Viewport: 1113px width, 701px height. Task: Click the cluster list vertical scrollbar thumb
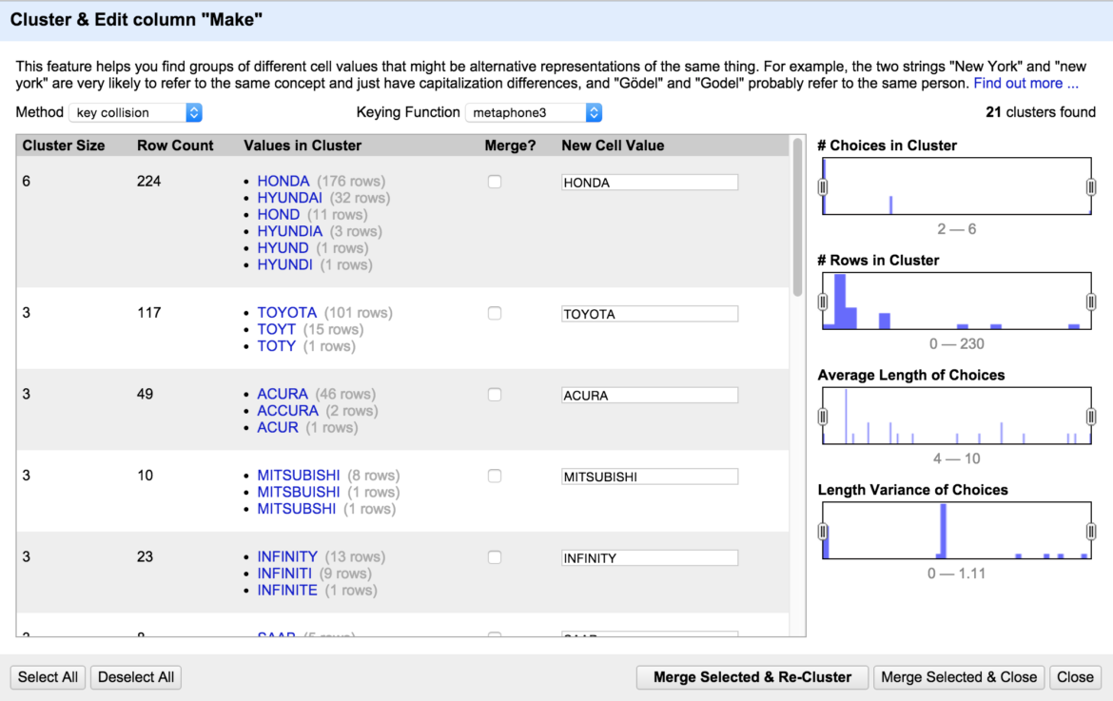tap(798, 217)
